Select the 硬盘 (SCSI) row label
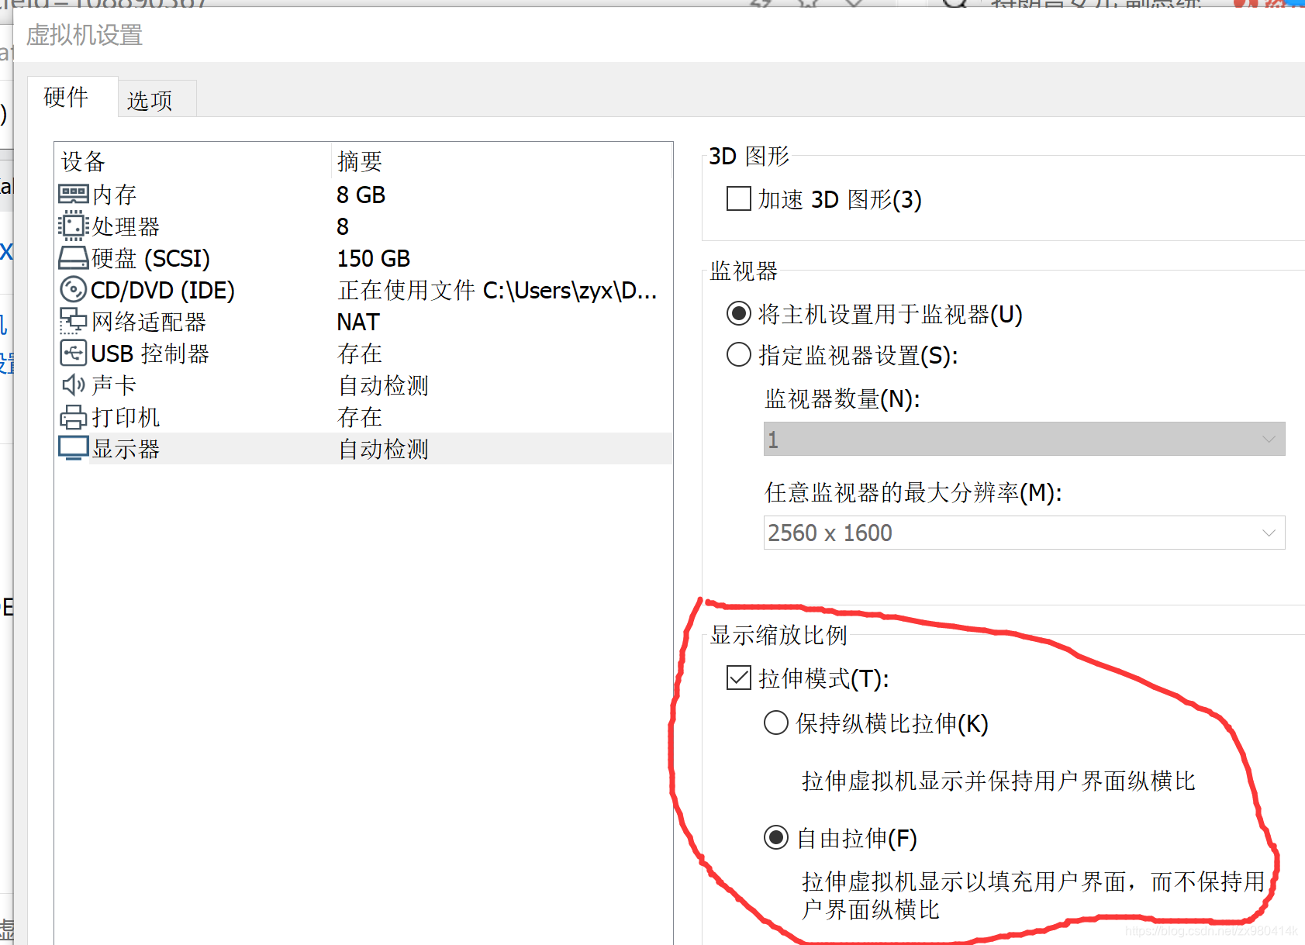Viewport: 1305px width, 945px height. click(x=151, y=258)
